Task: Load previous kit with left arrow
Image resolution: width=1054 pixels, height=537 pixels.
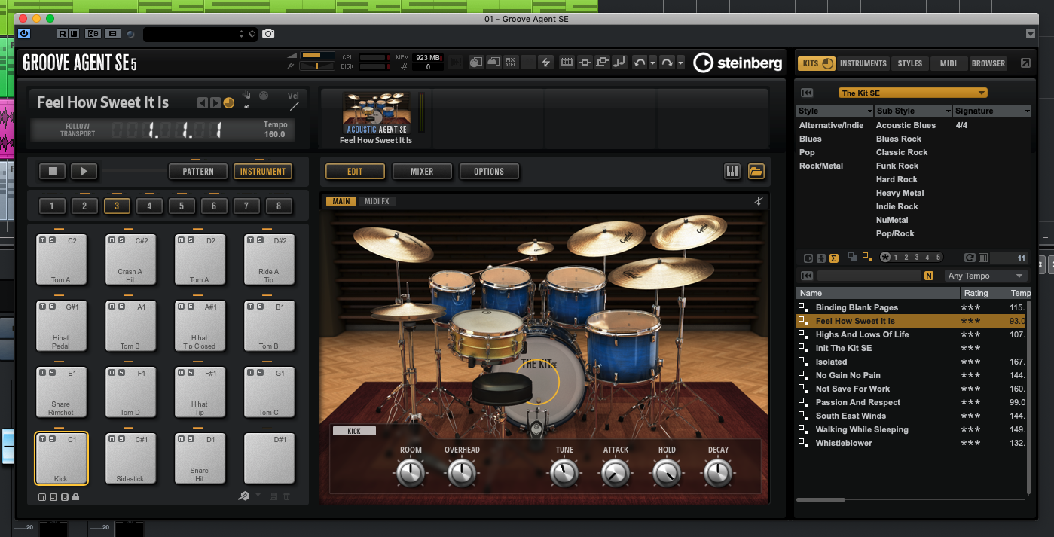Action: point(202,102)
